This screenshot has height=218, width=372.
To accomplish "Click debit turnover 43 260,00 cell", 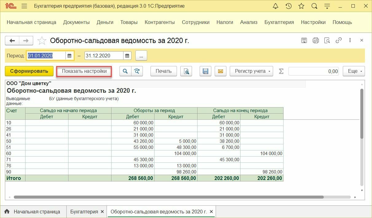I will 133,141.
